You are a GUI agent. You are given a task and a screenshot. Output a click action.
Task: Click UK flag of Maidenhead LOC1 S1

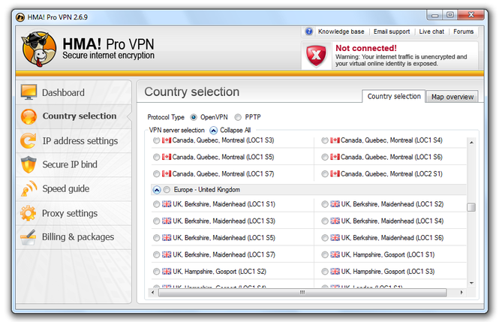click(167, 204)
